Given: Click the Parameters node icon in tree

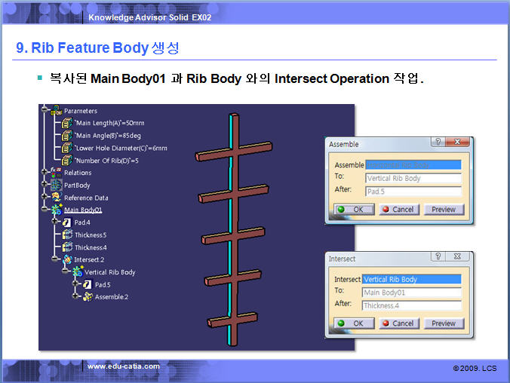Looking at the screenshot, I should [x=56, y=111].
